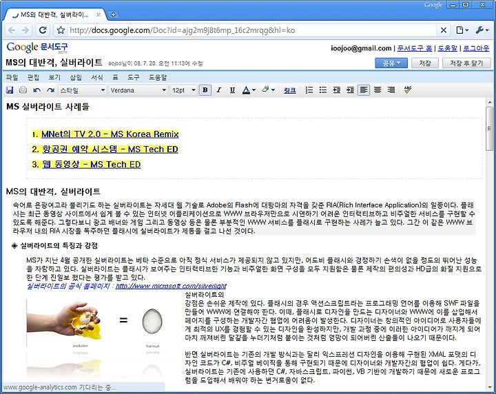Open 항공권 예약 시스템 link
The height and width of the screenshot is (394, 496).
coord(110,149)
